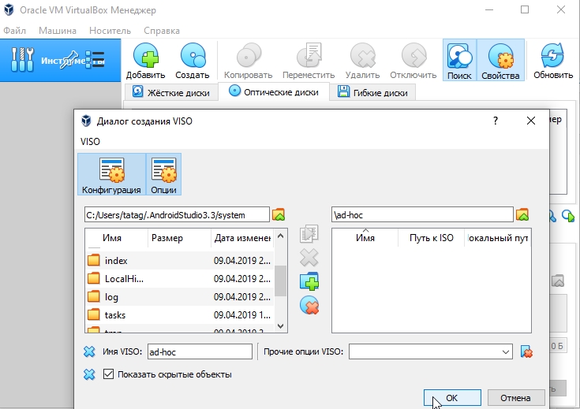This screenshot has height=409, width=580.
Task: Open the Инструменты list menu icon
Action: [x=96, y=60]
